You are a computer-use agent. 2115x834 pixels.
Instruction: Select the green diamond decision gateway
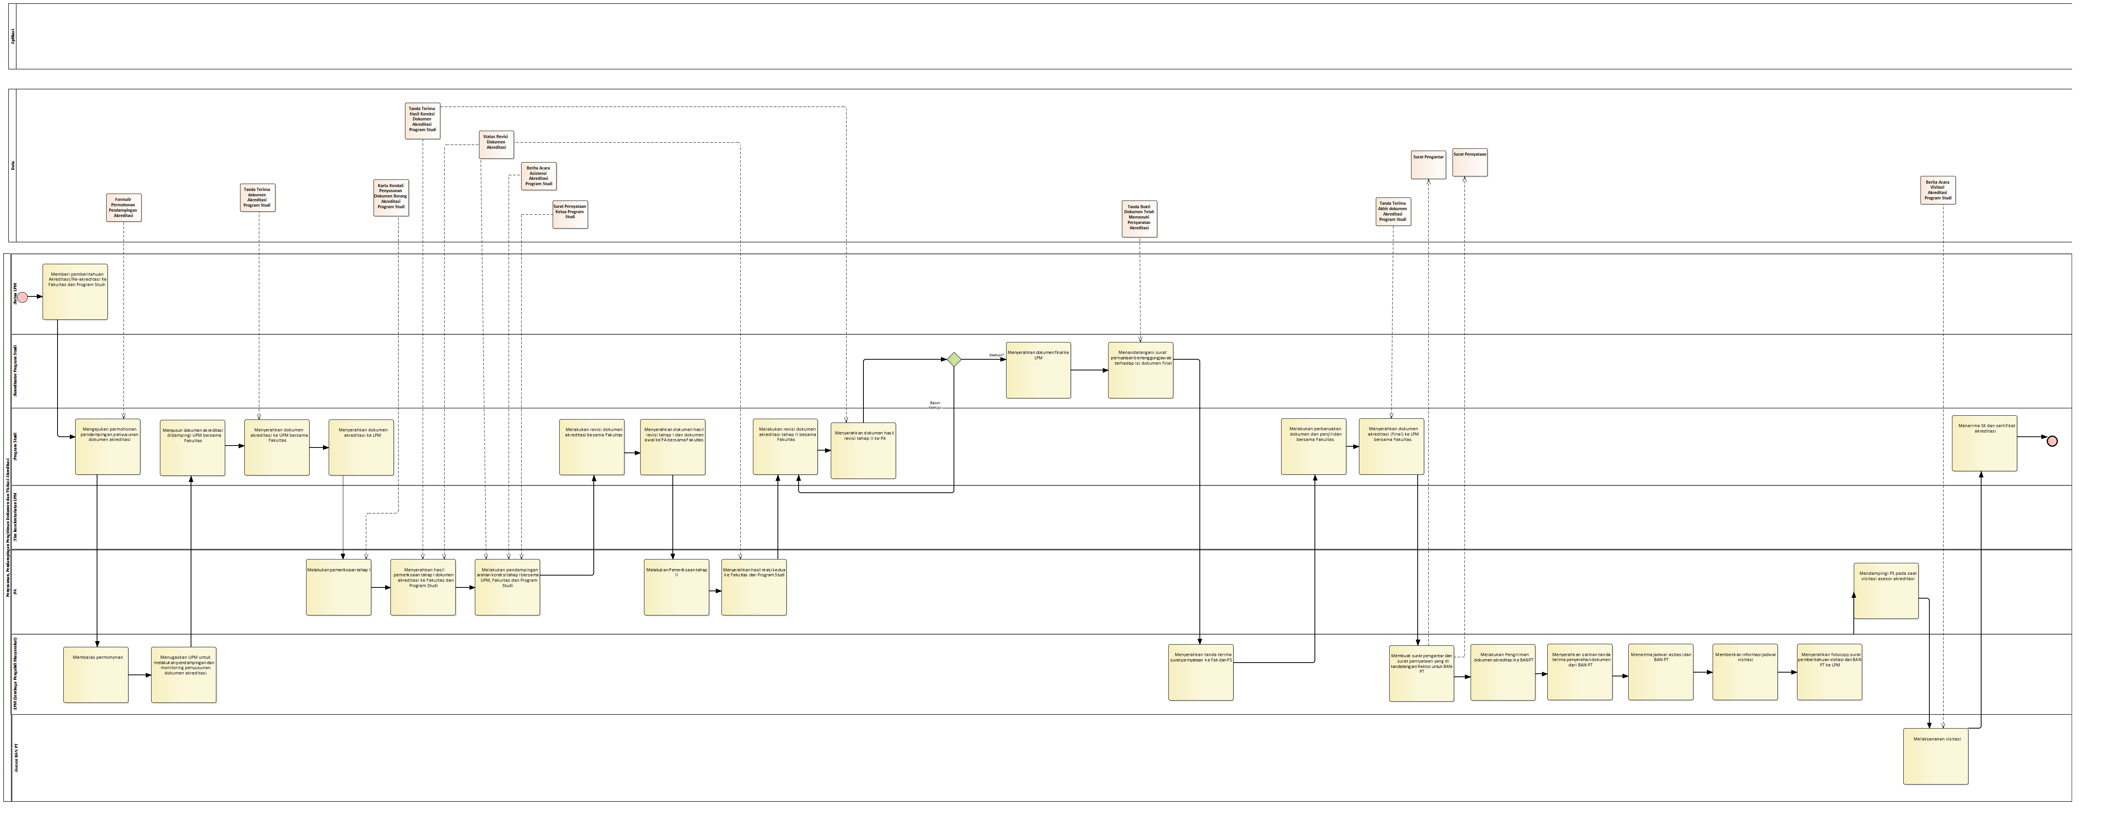[x=954, y=360]
